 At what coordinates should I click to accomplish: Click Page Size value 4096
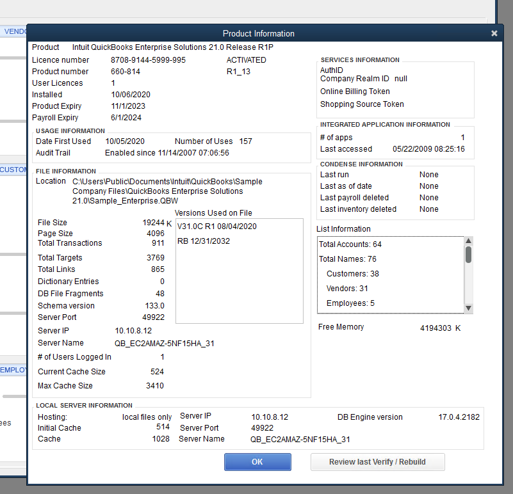click(x=156, y=234)
